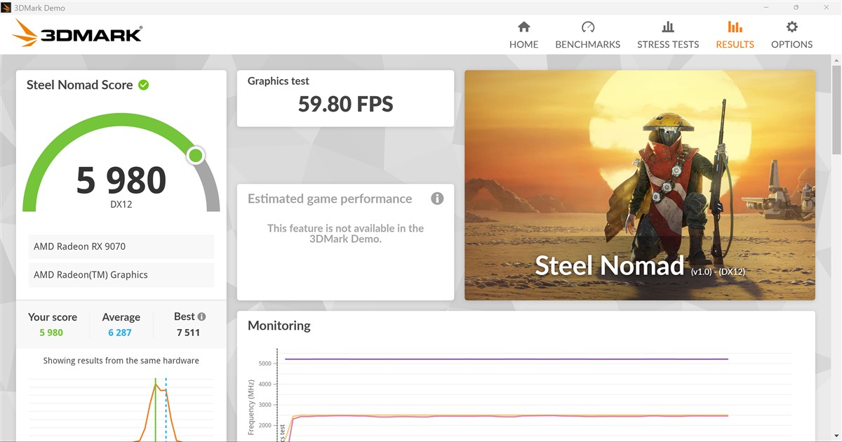The height and width of the screenshot is (442, 842).
Task: Click the 3DMark Demo title bar icon
Action: click(8, 8)
